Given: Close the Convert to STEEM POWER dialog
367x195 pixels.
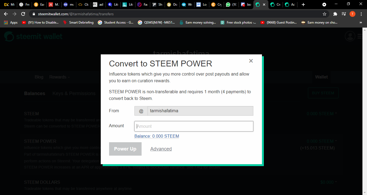Looking at the screenshot, I should pos(251,61).
